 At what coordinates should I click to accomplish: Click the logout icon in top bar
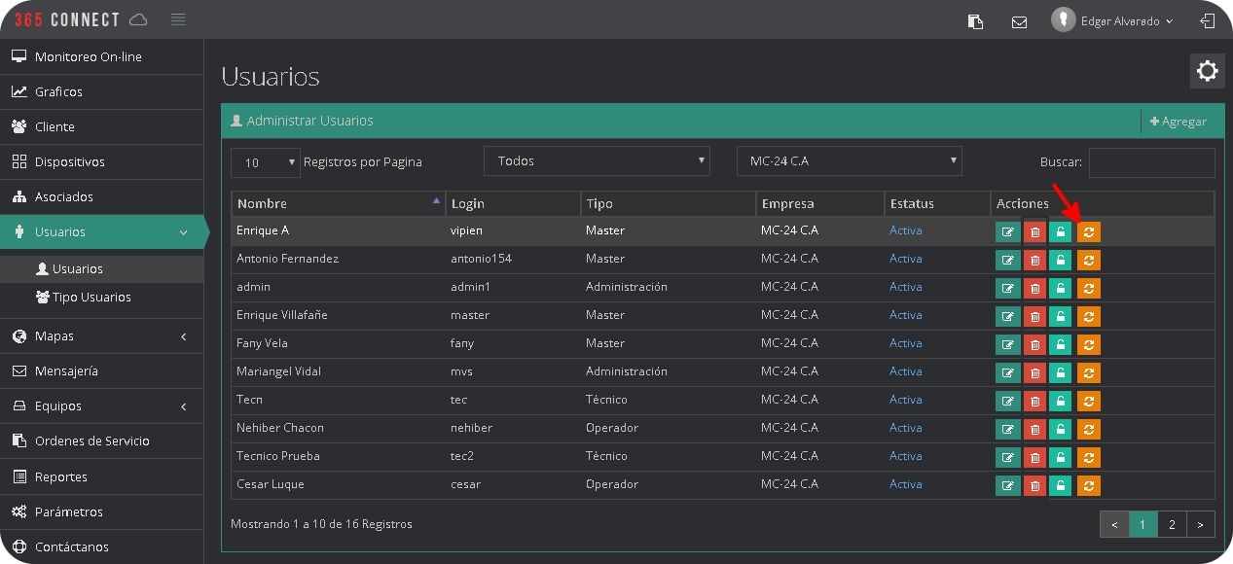1207,20
